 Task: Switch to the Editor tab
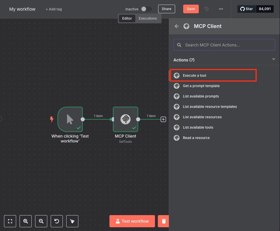click(x=127, y=18)
